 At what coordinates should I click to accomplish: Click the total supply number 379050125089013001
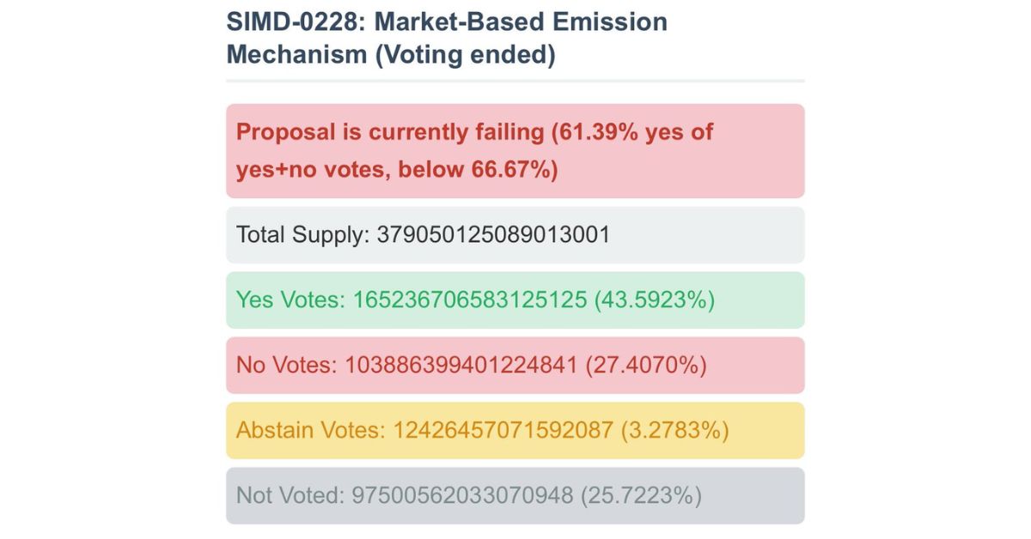(x=493, y=235)
